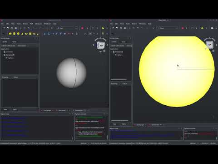218x164 pixels.
Task: Create a torus primitive in left window
Action: point(26,34)
